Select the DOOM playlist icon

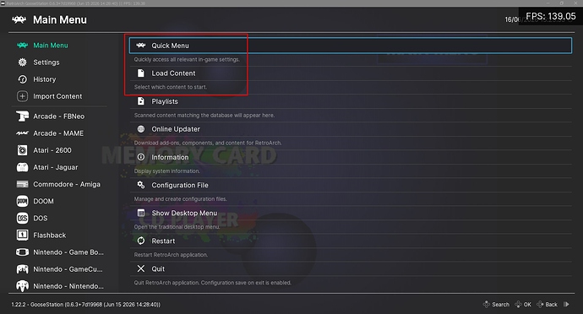[22, 201]
